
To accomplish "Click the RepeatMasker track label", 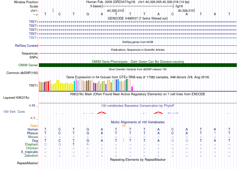I will tap(27, 163).
